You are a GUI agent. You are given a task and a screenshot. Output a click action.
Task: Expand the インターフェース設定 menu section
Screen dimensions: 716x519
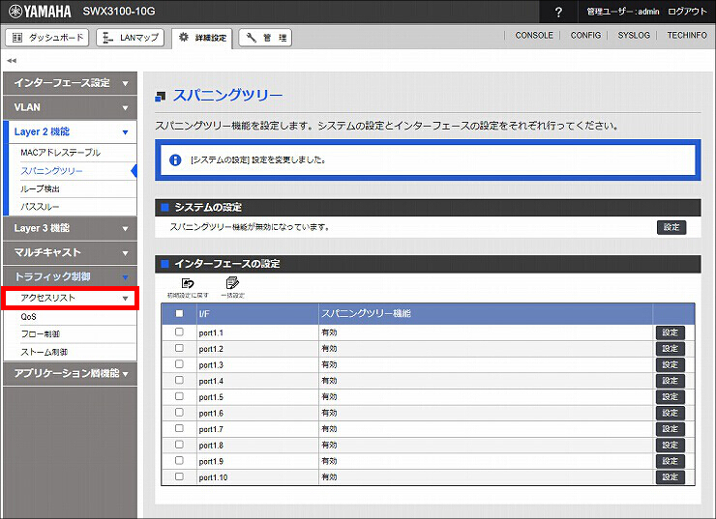tap(70, 83)
